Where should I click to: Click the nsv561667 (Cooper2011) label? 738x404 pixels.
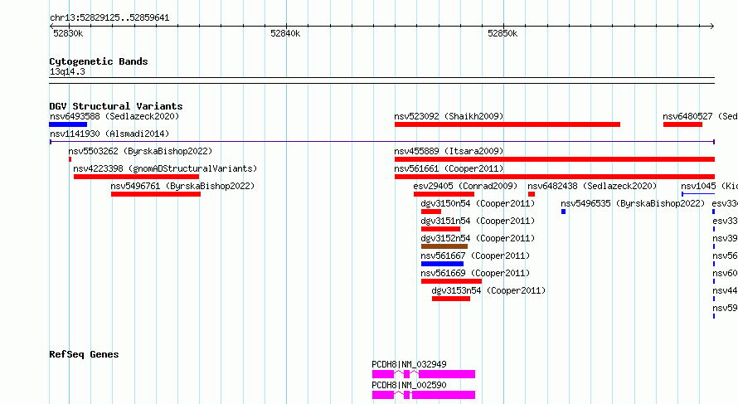click(475, 256)
